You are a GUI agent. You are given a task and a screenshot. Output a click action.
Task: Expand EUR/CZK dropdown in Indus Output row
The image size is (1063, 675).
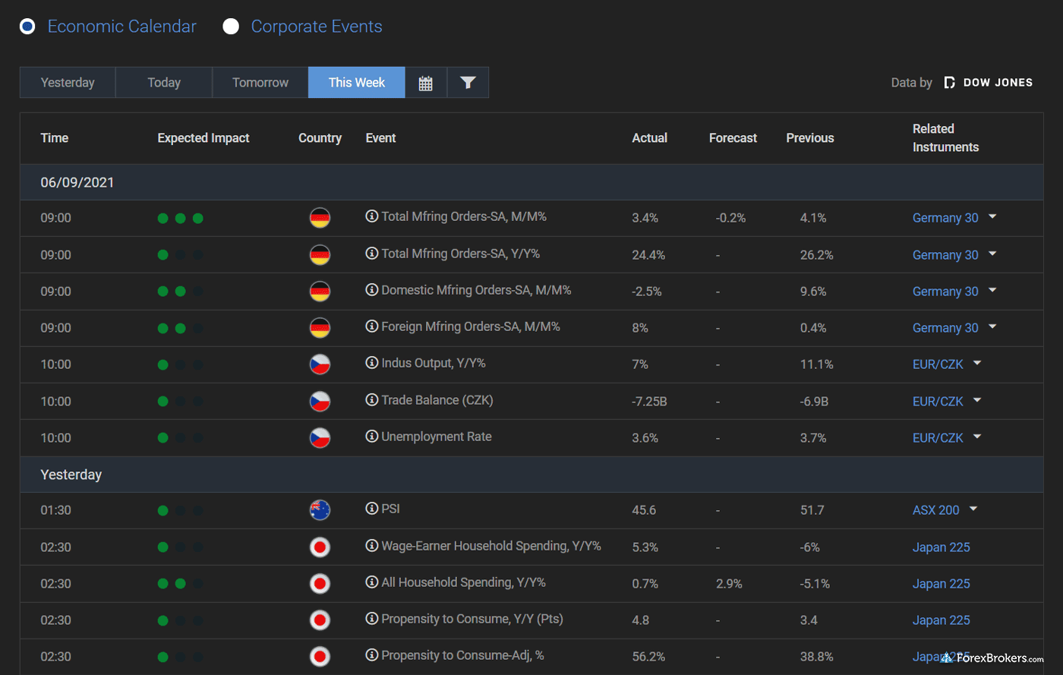(x=977, y=364)
